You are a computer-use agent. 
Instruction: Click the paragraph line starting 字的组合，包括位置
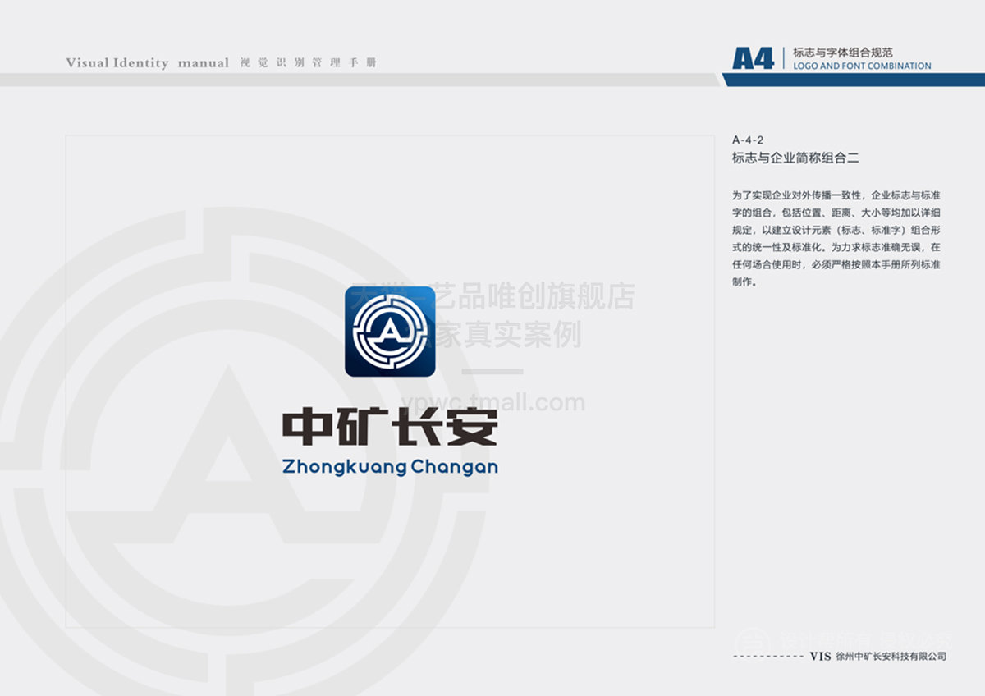pyautogui.click(x=836, y=213)
